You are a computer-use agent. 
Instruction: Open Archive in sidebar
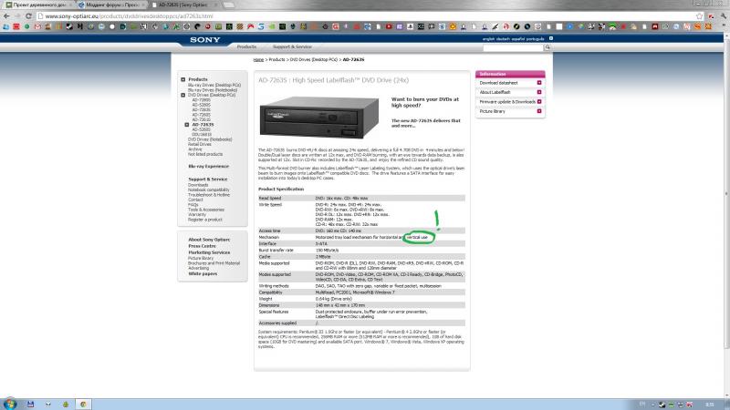(195, 149)
